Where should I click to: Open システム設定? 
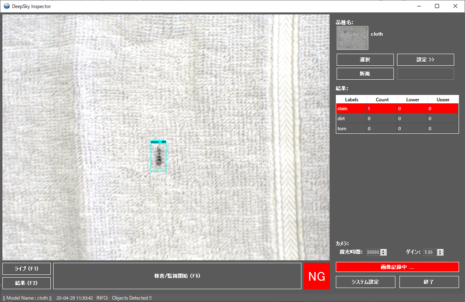(x=365, y=282)
